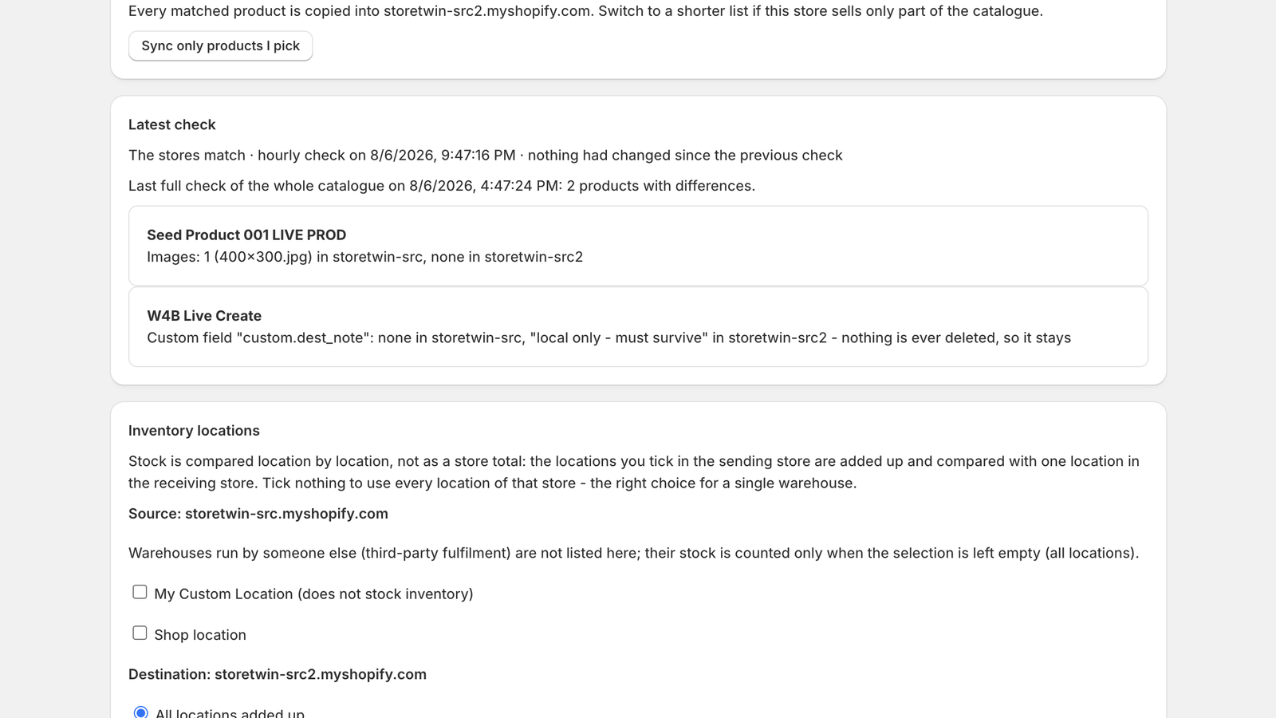Click the Shop location label text
Viewport: 1276px width, 718px height.
(x=200, y=634)
